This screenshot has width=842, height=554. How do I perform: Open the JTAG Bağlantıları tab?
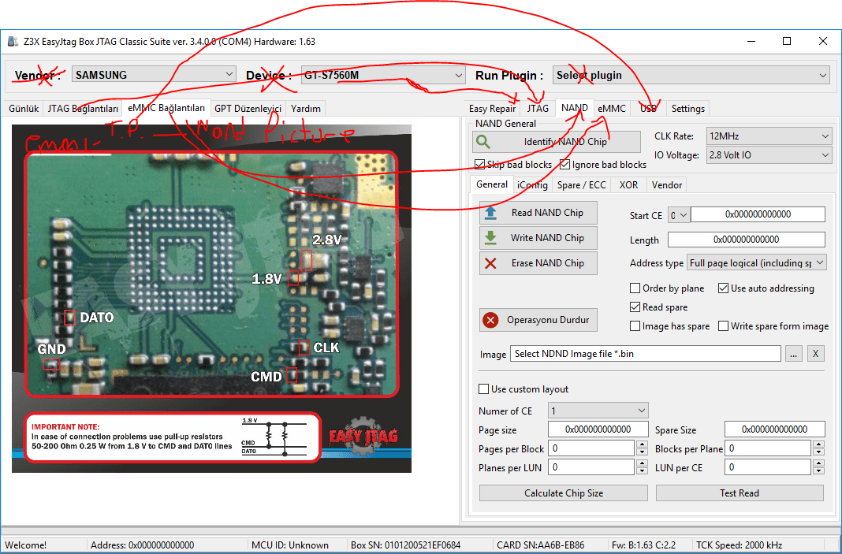83,109
